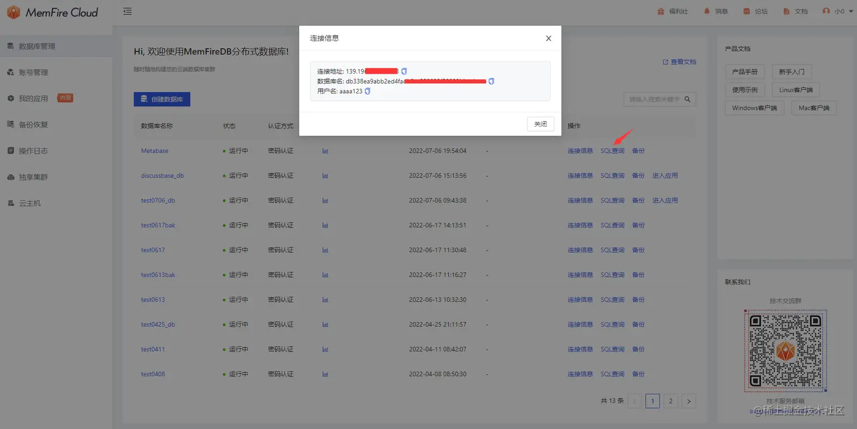Click the 创建数据库 button
Viewport: 857px width, 429px height.
pos(162,99)
